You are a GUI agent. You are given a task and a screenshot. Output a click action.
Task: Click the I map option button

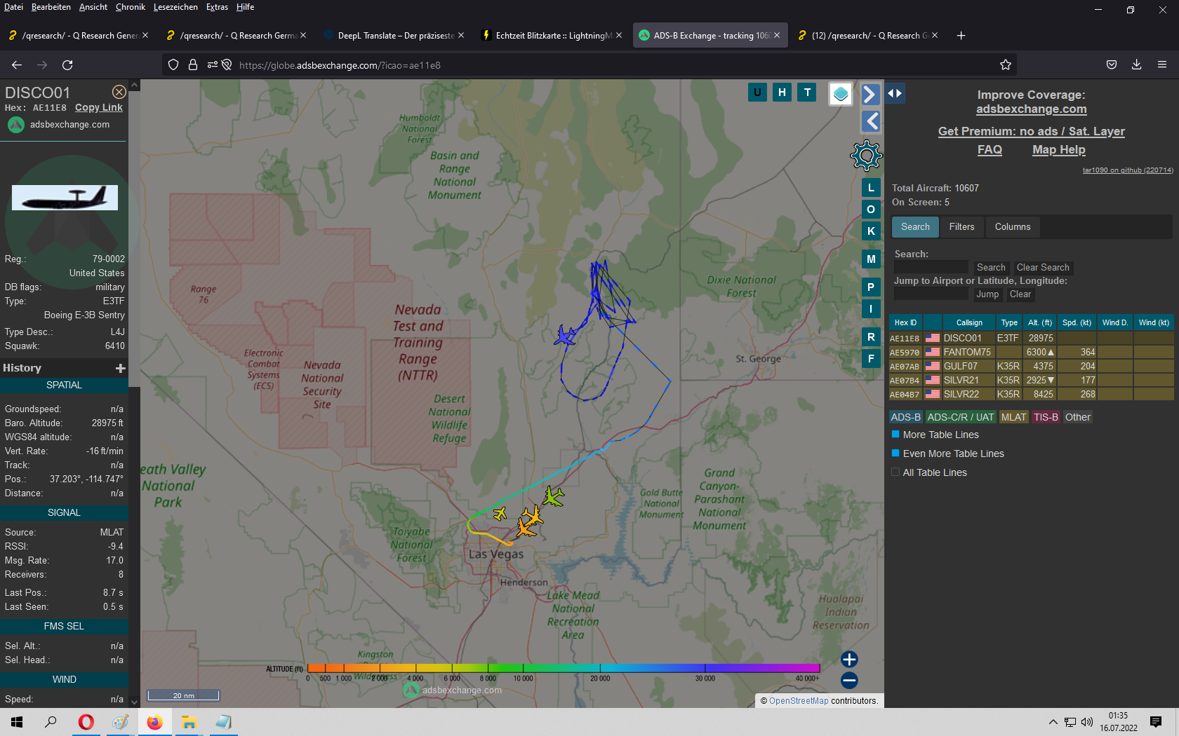click(871, 308)
